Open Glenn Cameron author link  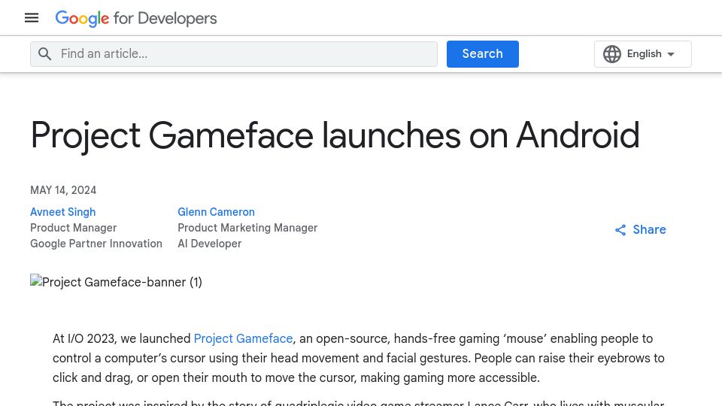216,212
